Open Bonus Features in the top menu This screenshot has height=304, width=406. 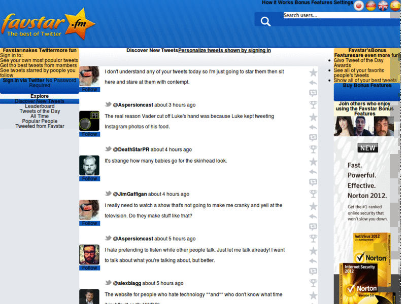(x=313, y=3)
